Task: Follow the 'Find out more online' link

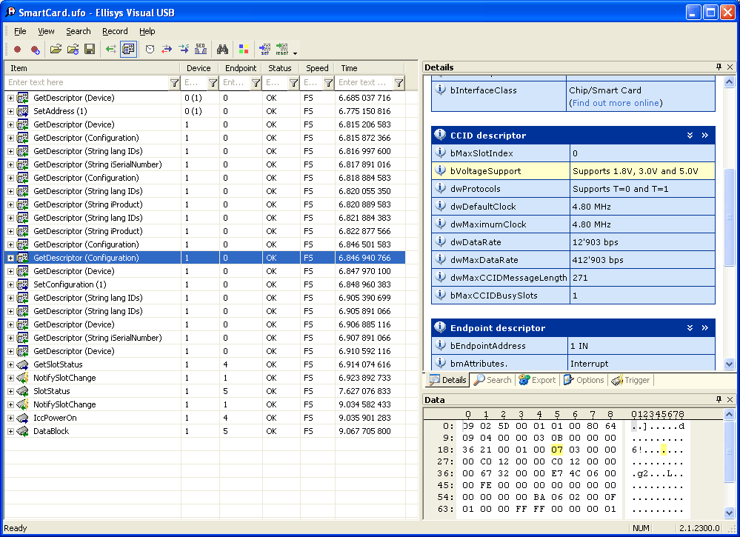Action: [616, 103]
